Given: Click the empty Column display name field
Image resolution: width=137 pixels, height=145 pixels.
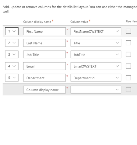Looking at the screenshot, I should pos(44,90).
